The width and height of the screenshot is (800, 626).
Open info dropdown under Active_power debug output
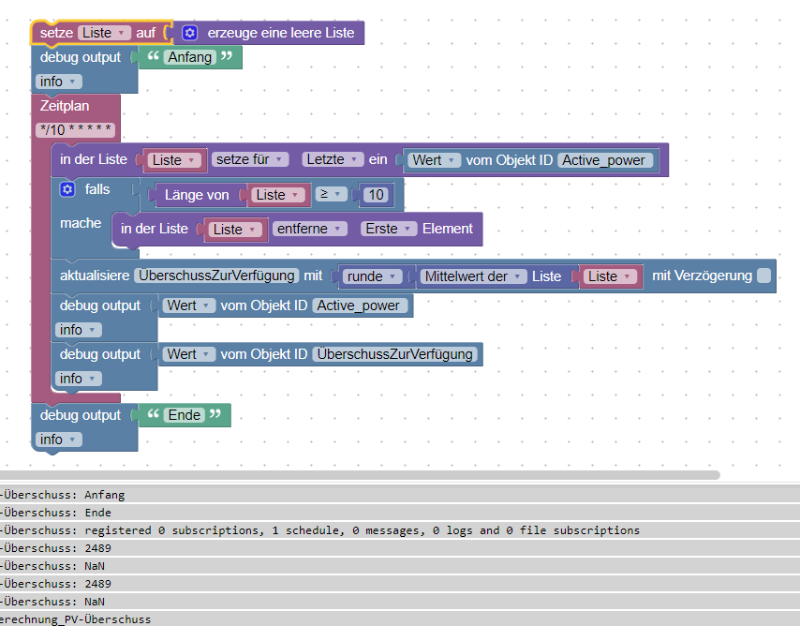(x=78, y=330)
